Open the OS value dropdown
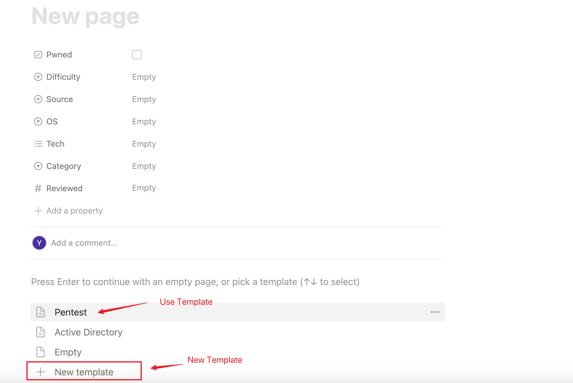This screenshot has width=573, height=383. point(144,121)
